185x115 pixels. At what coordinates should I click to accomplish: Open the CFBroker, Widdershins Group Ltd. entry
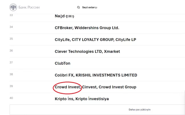click(x=87, y=28)
